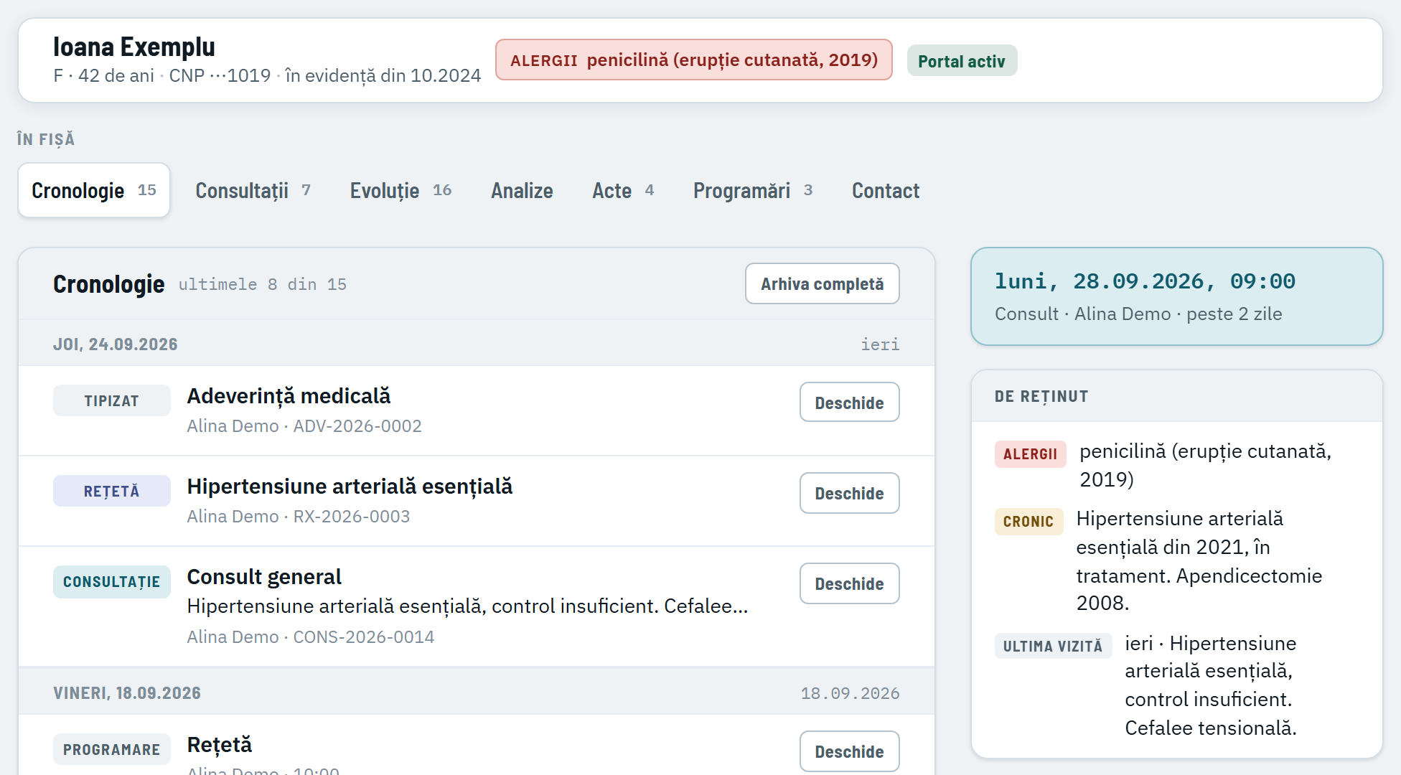
Task: Click the CRONIC tag in De reținut
Action: (1029, 522)
